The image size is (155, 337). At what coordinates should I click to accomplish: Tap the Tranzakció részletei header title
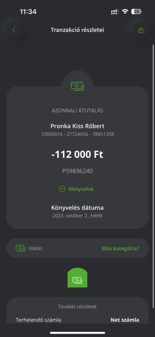tap(77, 30)
